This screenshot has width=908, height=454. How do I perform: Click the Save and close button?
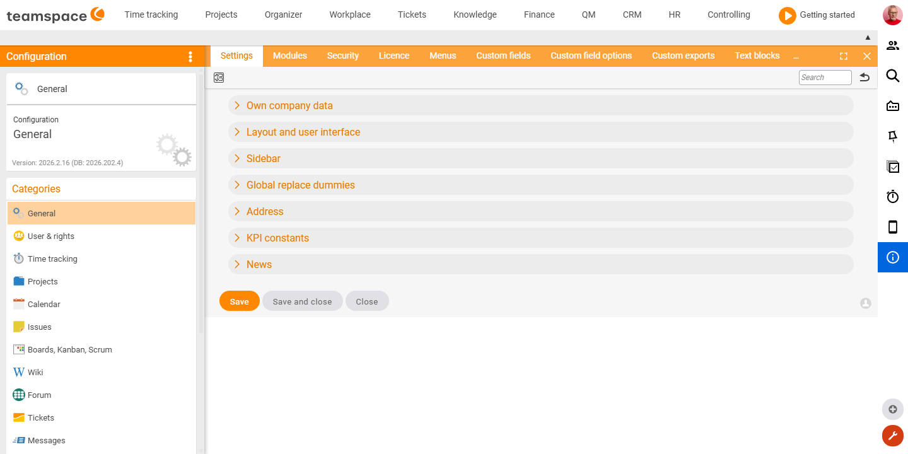(x=303, y=301)
